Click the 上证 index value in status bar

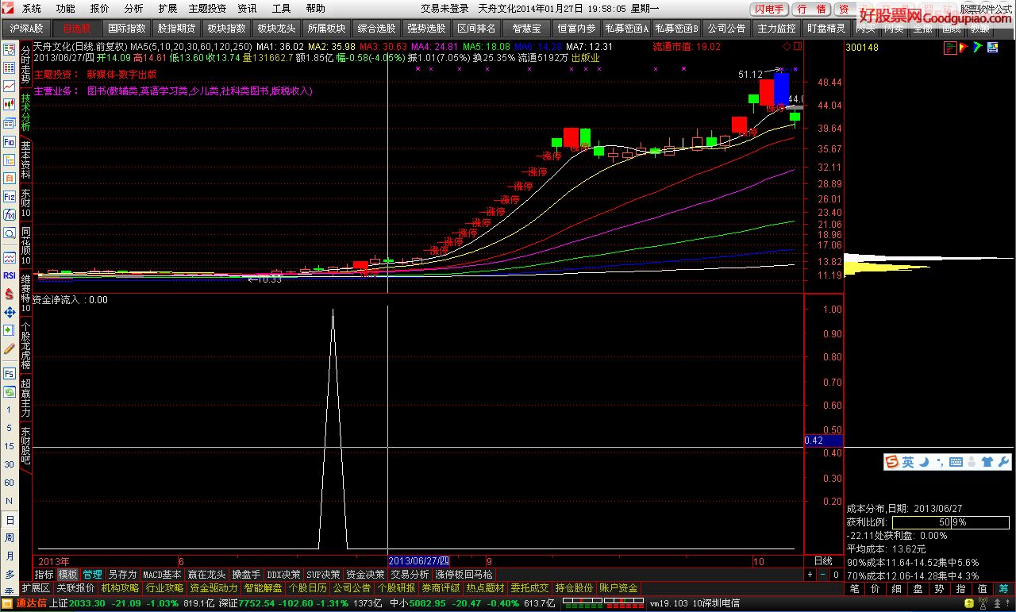87,603
